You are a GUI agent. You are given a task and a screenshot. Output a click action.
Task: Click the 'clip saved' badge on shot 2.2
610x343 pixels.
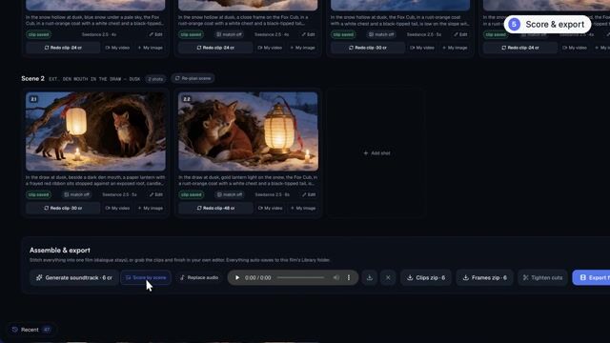pyautogui.click(x=191, y=194)
